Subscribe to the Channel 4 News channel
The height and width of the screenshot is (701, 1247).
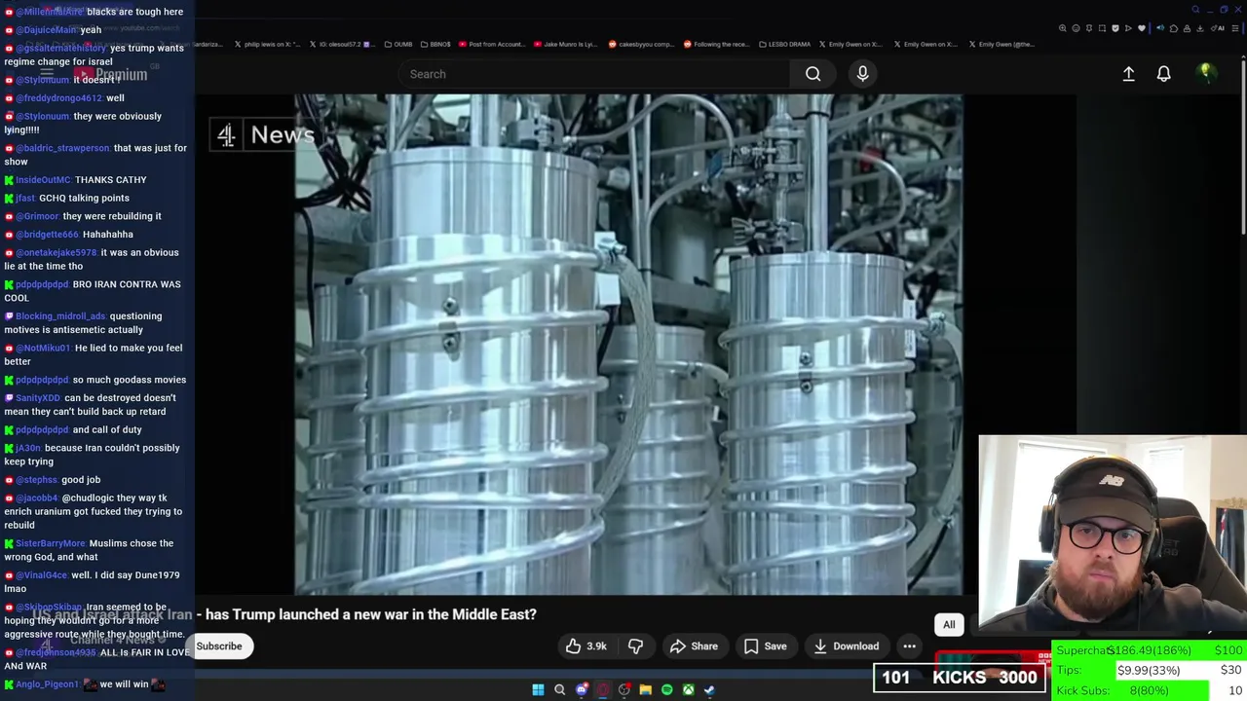click(219, 646)
